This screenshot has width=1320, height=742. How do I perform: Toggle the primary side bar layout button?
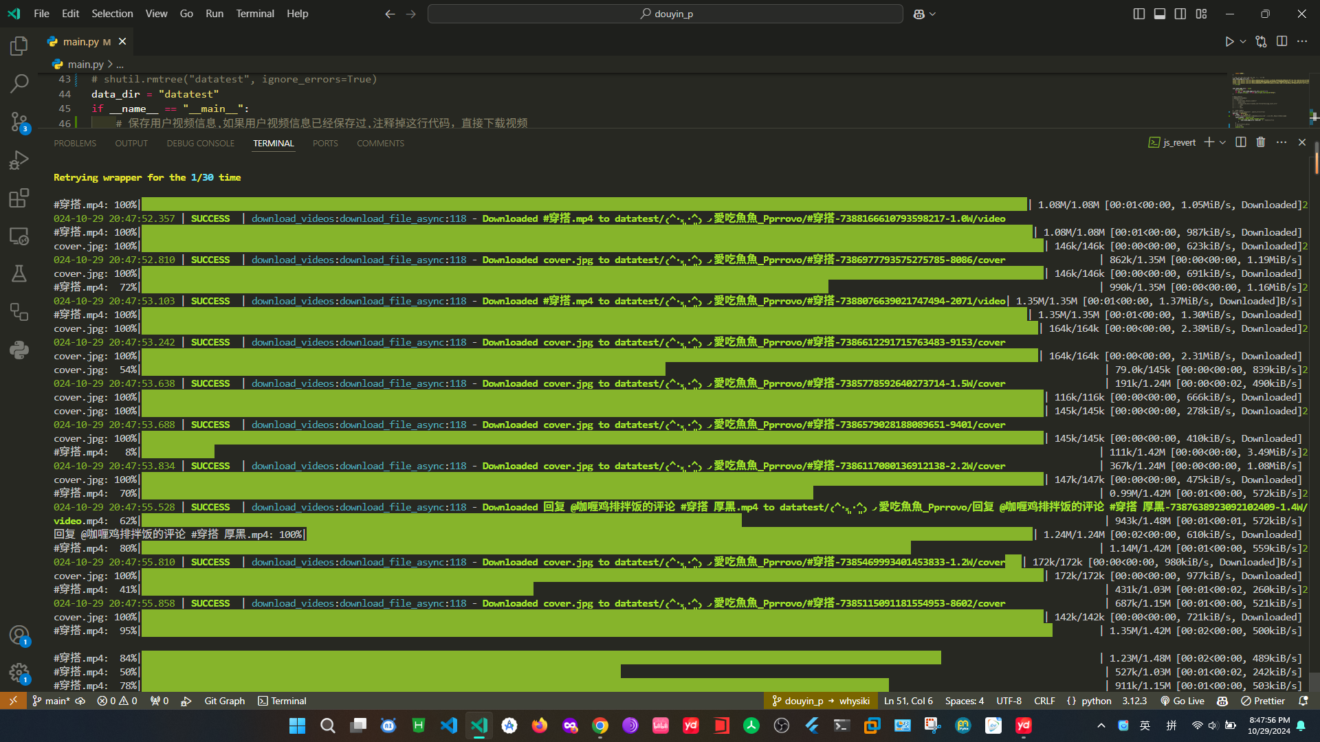[1138, 14]
